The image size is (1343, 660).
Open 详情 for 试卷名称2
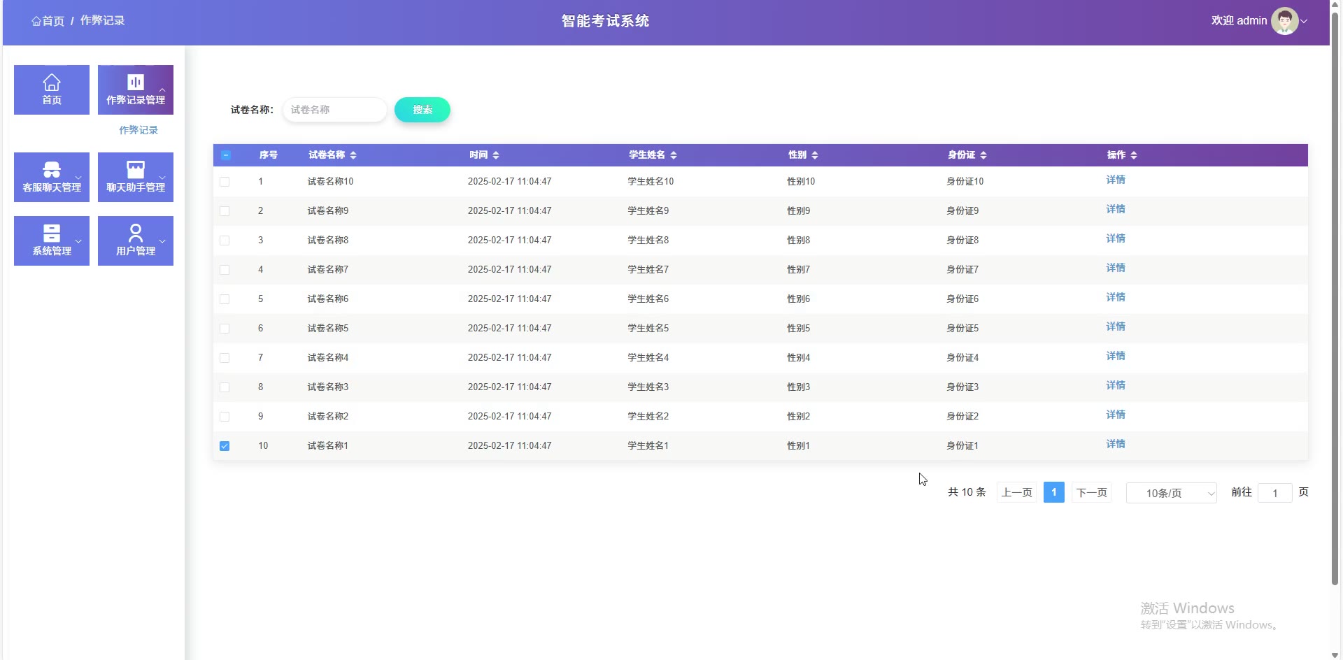[x=1116, y=415]
